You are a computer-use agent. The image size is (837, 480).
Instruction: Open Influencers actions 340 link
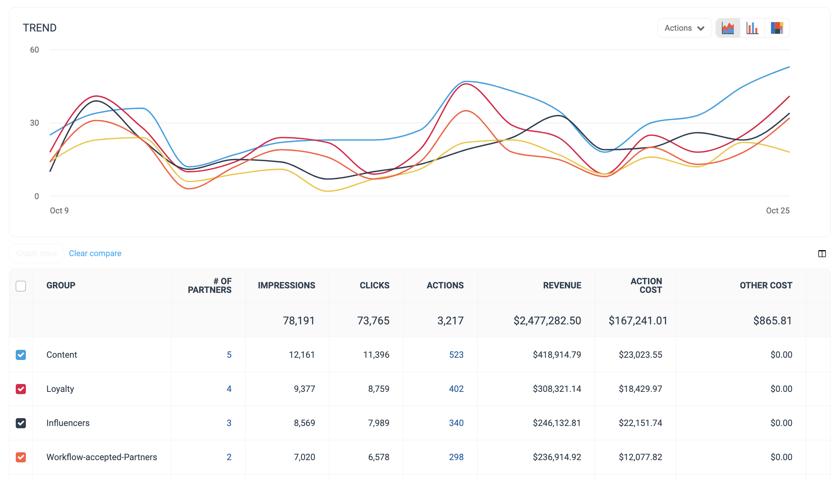tap(456, 423)
